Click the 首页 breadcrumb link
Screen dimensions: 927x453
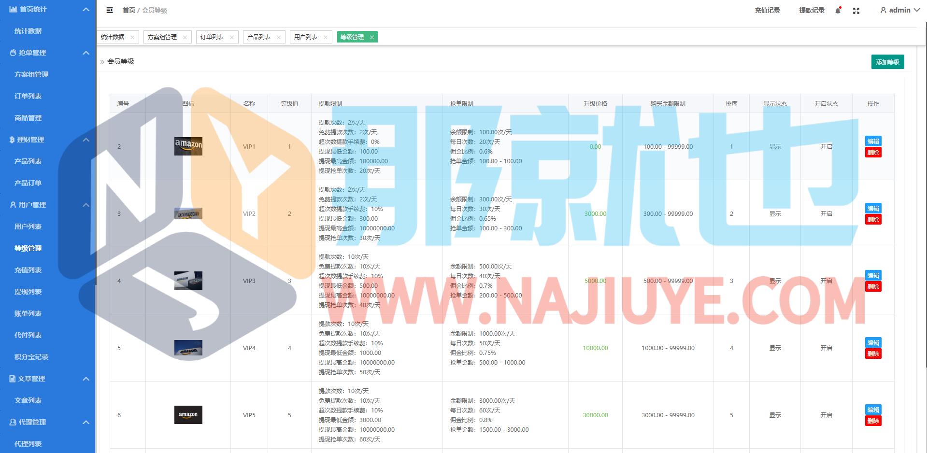(x=128, y=10)
